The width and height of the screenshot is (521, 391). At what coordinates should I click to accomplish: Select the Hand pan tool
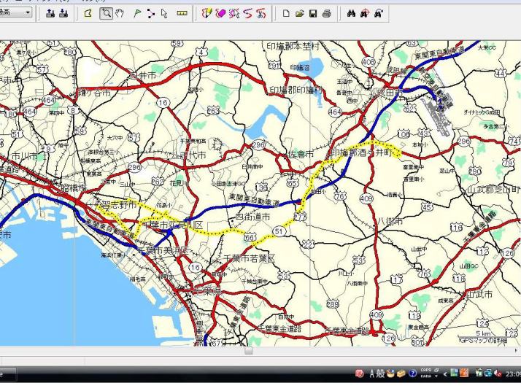click(119, 13)
